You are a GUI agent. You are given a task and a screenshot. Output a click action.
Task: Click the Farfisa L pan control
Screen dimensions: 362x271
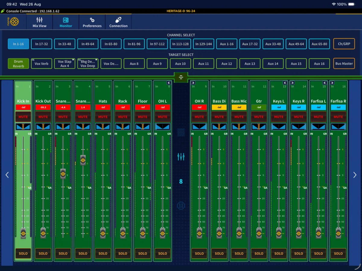pos(319,126)
